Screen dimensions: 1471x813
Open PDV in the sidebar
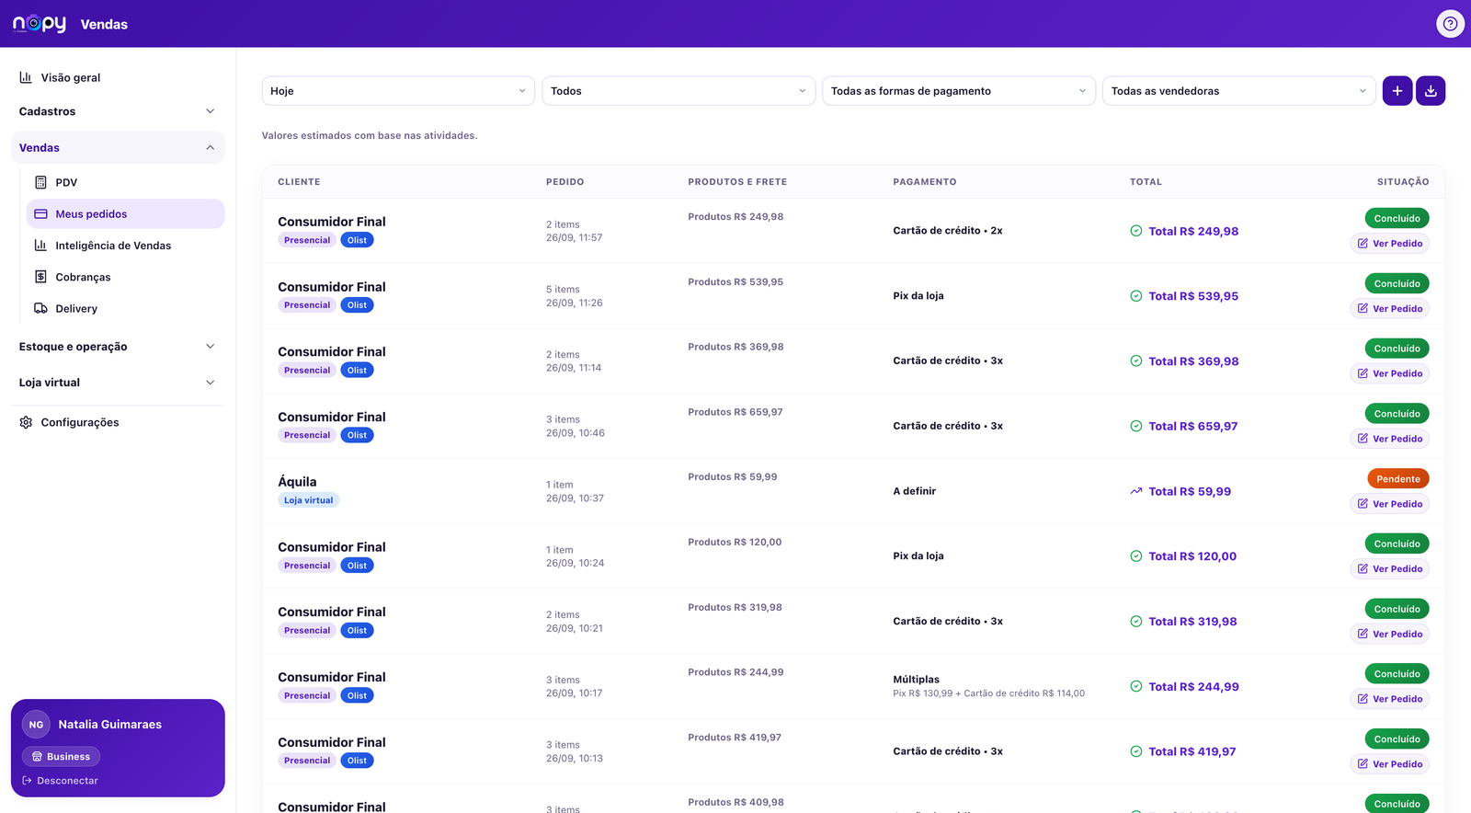point(125,182)
